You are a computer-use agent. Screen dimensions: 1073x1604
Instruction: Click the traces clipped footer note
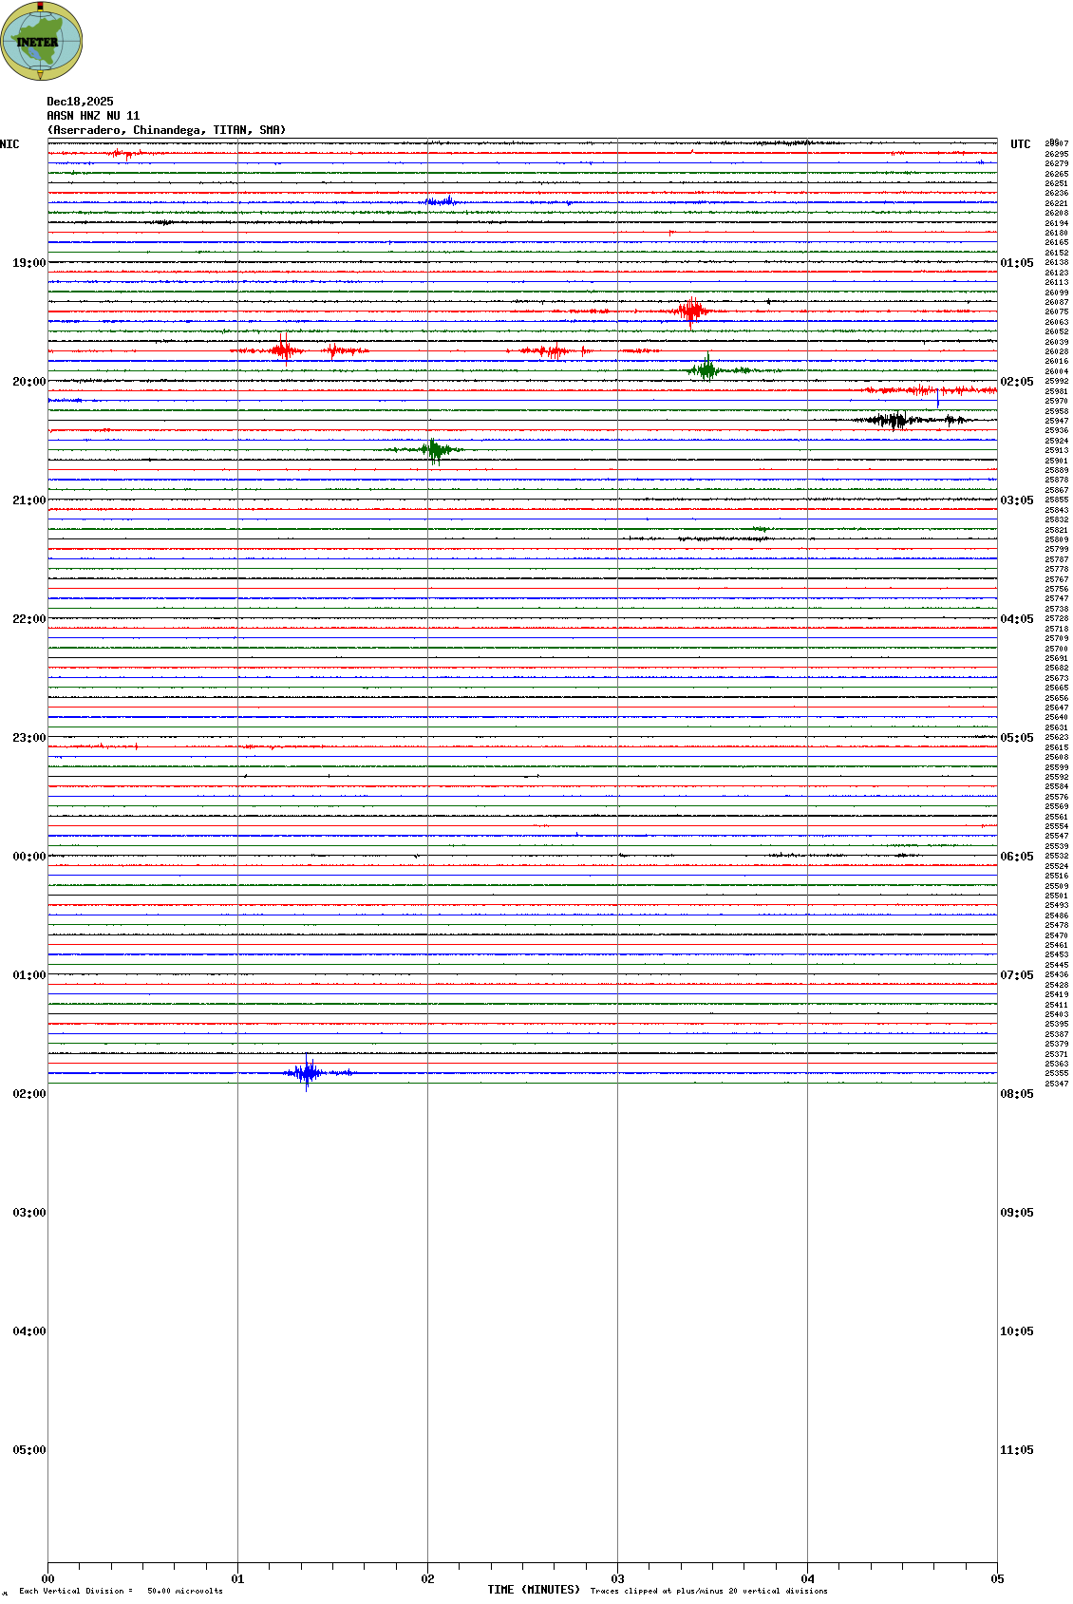pyautogui.click(x=708, y=1591)
